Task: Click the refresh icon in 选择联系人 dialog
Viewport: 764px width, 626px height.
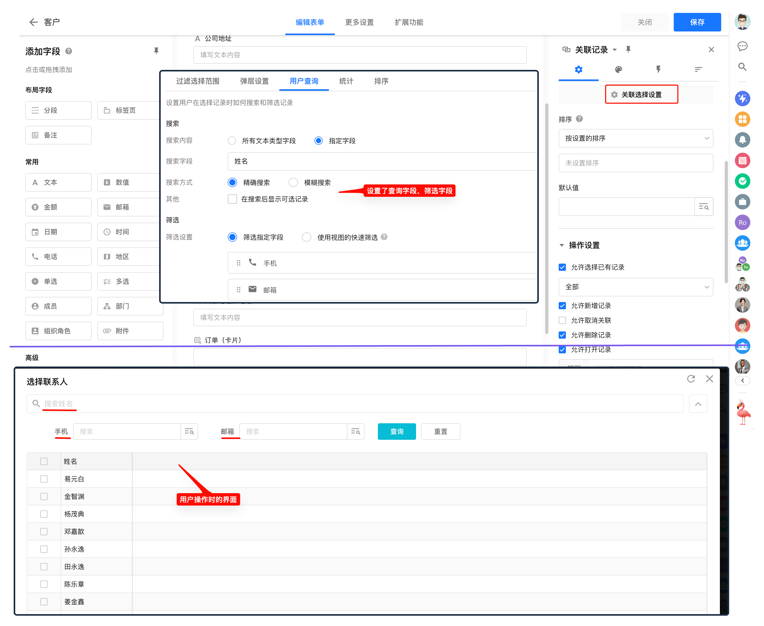Action: 690,379
